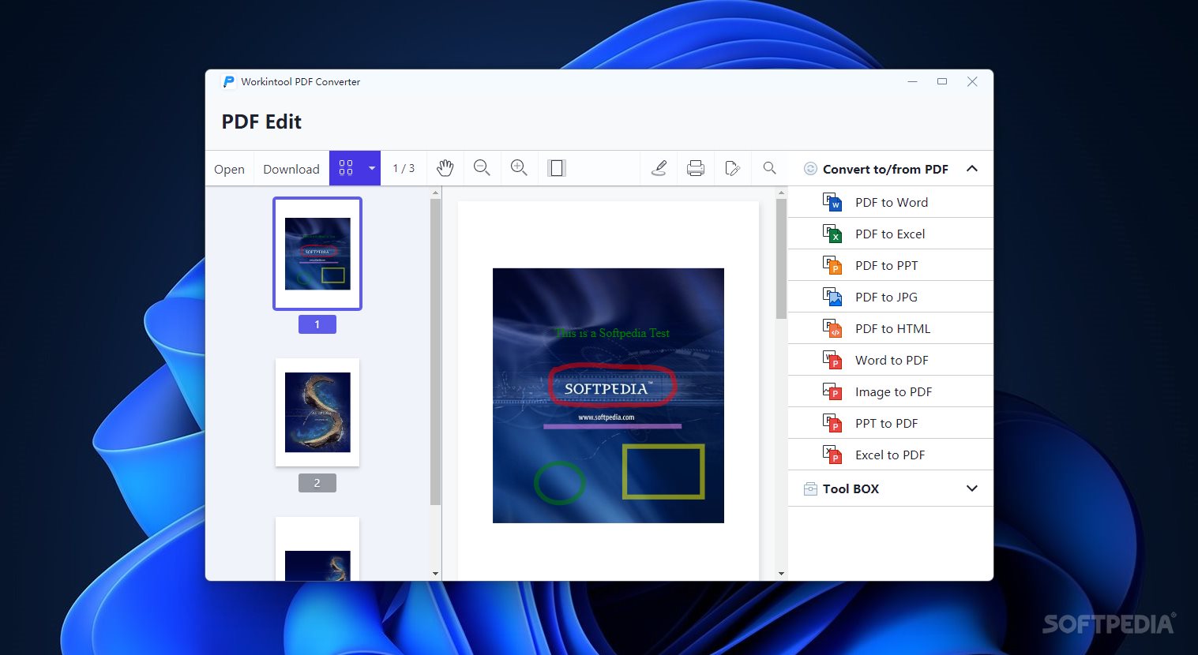Select the PDF to Excel option
Screen dimensions: 1198x655
pyautogui.click(x=891, y=234)
